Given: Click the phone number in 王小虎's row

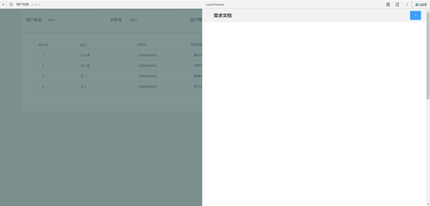Looking at the screenshot, I should coord(147,55).
